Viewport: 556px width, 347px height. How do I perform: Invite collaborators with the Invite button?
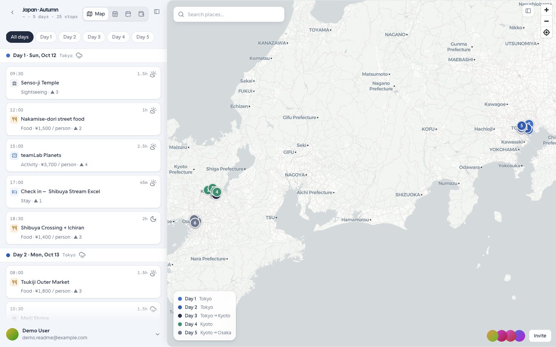point(540,336)
